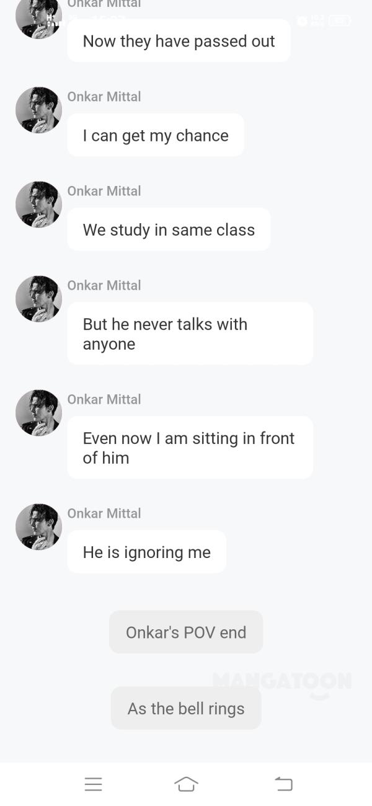Tap the "Now they have passed out" bubble

coord(179,41)
